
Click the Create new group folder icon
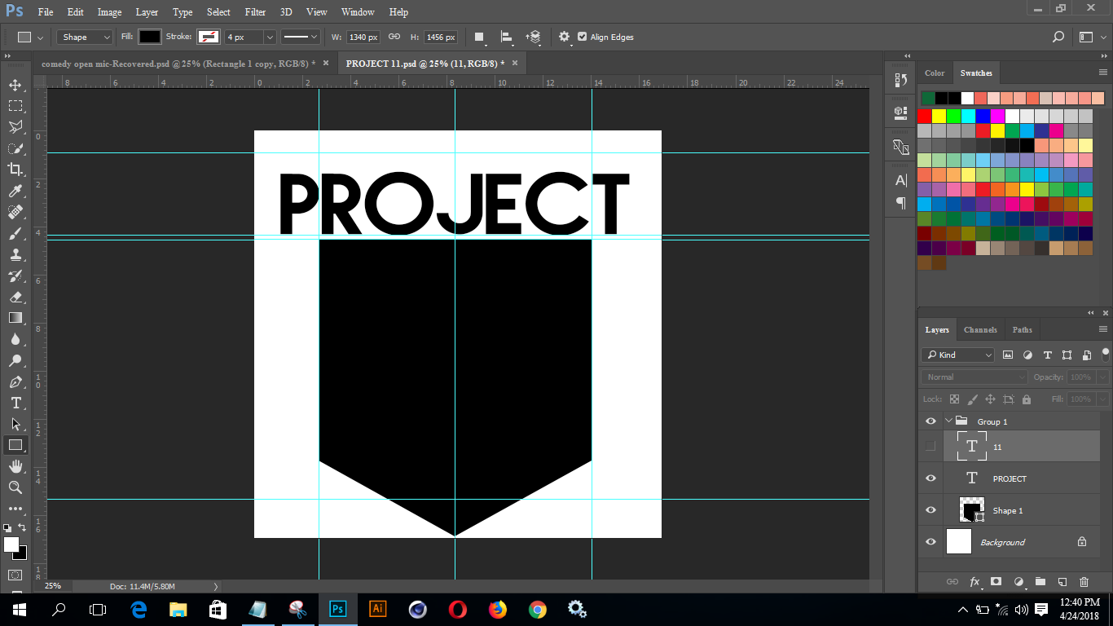[x=1040, y=582]
